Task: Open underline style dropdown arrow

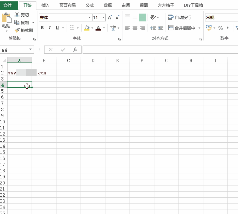Action: pyautogui.click(x=63, y=28)
